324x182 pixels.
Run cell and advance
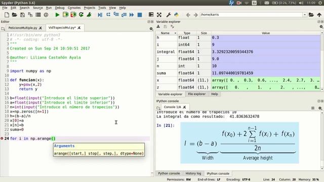click(73, 15)
